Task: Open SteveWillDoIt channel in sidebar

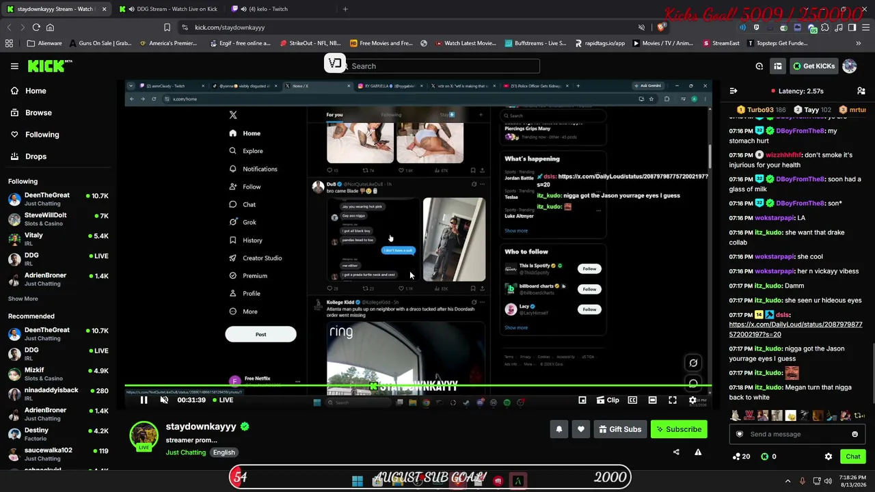Action: point(59,219)
